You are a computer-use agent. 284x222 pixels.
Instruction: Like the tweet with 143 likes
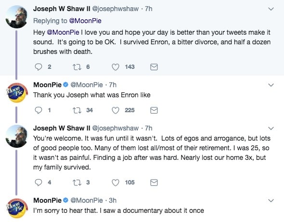116,67
